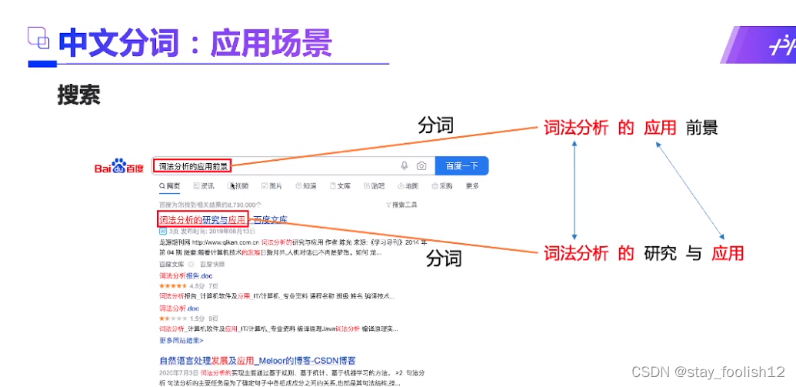Click 更多同站结果> link
Viewport: 796px width, 387px height.
(182, 340)
